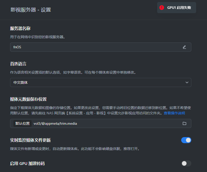Click the 服务器名称 section heading

pos(20,28)
